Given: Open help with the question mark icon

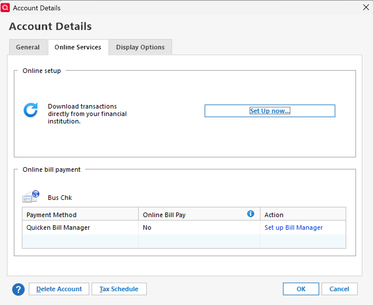Looking at the screenshot, I should point(18,289).
